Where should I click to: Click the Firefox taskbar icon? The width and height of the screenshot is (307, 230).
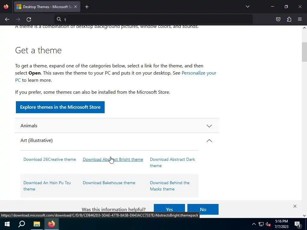52,224
